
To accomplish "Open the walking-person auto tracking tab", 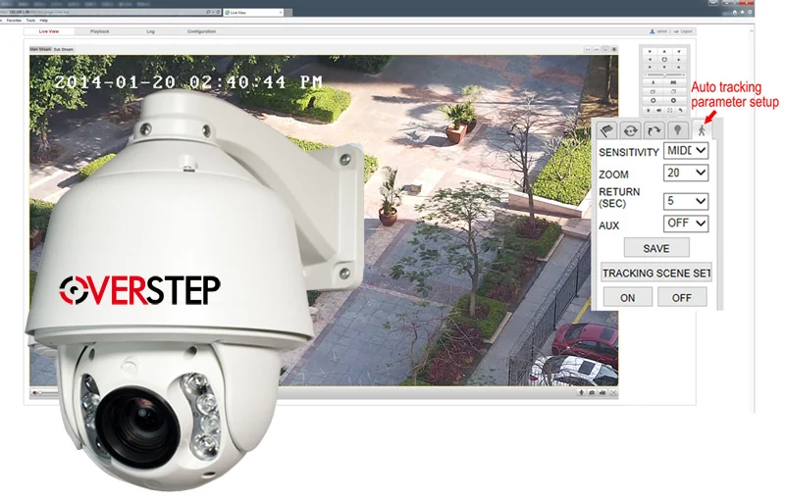I will (702, 130).
